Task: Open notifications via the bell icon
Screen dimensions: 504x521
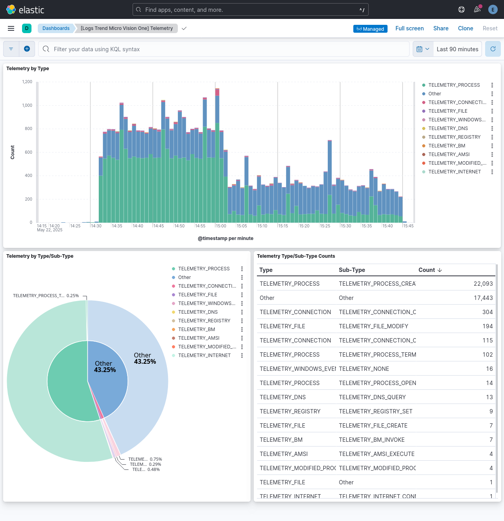Action: [477, 9]
